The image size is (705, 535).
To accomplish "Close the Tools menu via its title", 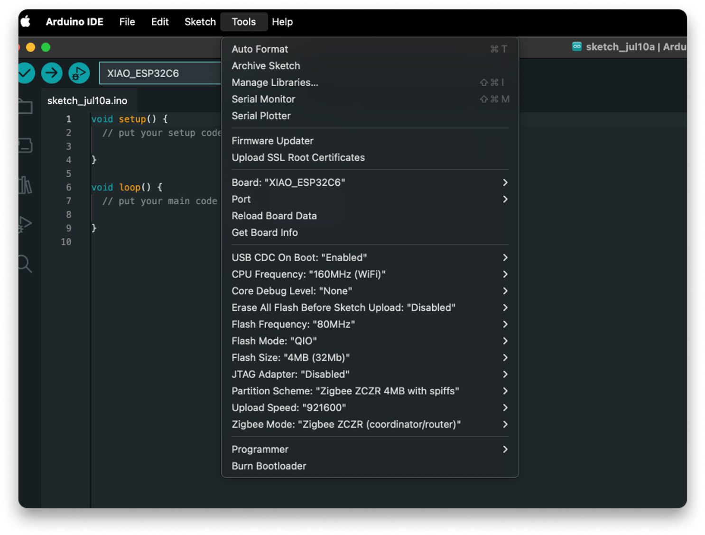I will (x=244, y=22).
